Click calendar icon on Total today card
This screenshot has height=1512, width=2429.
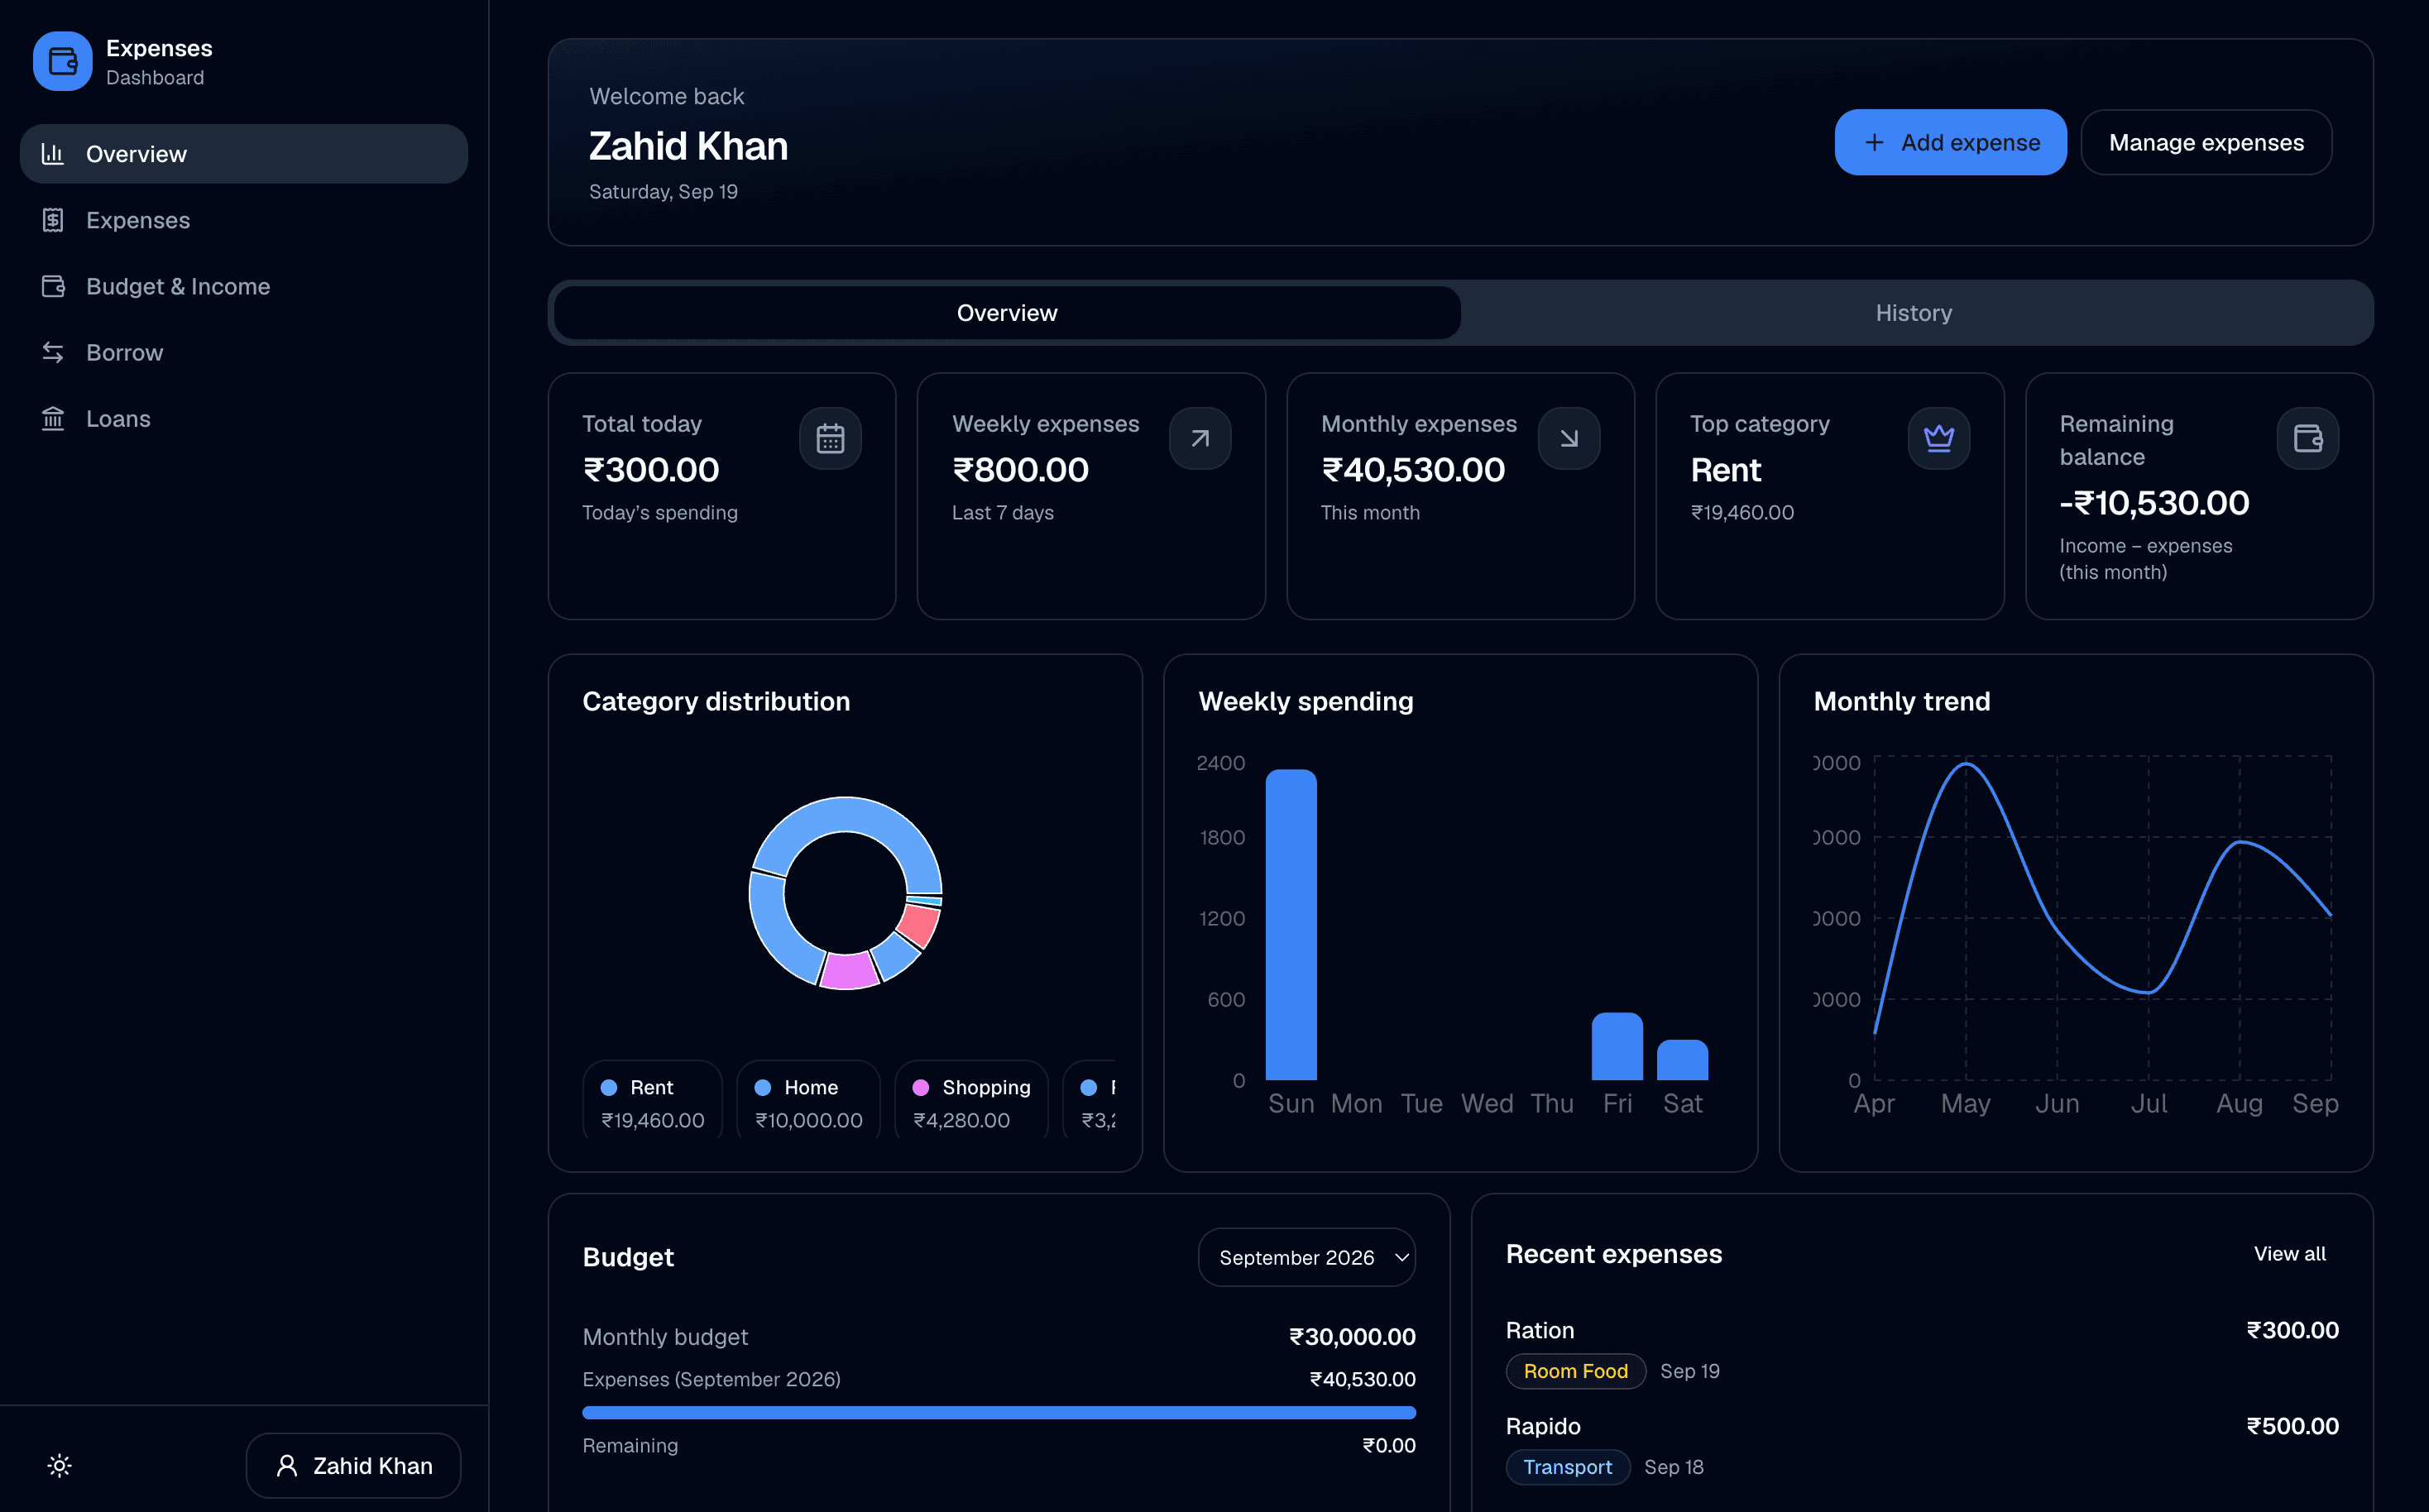pos(830,438)
